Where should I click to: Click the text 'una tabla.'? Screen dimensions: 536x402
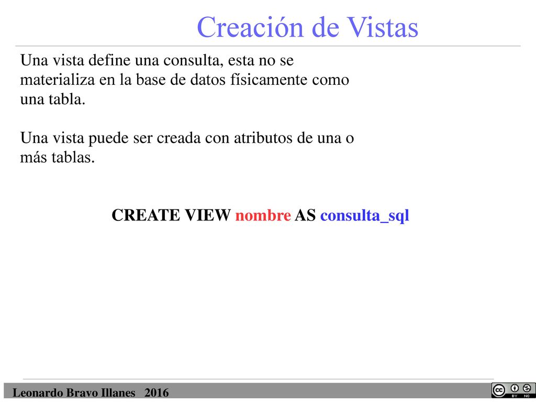[x=53, y=99]
